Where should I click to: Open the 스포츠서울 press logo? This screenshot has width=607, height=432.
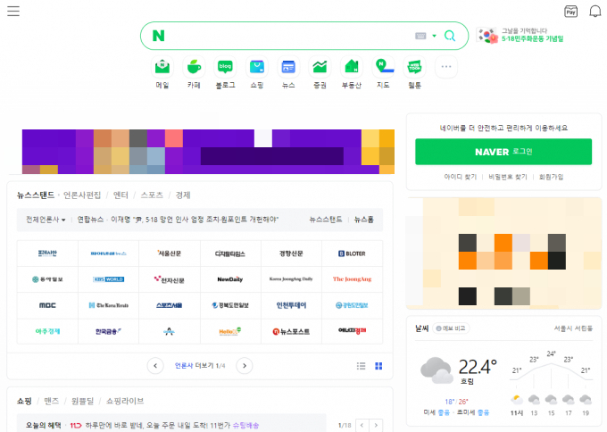click(170, 305)
